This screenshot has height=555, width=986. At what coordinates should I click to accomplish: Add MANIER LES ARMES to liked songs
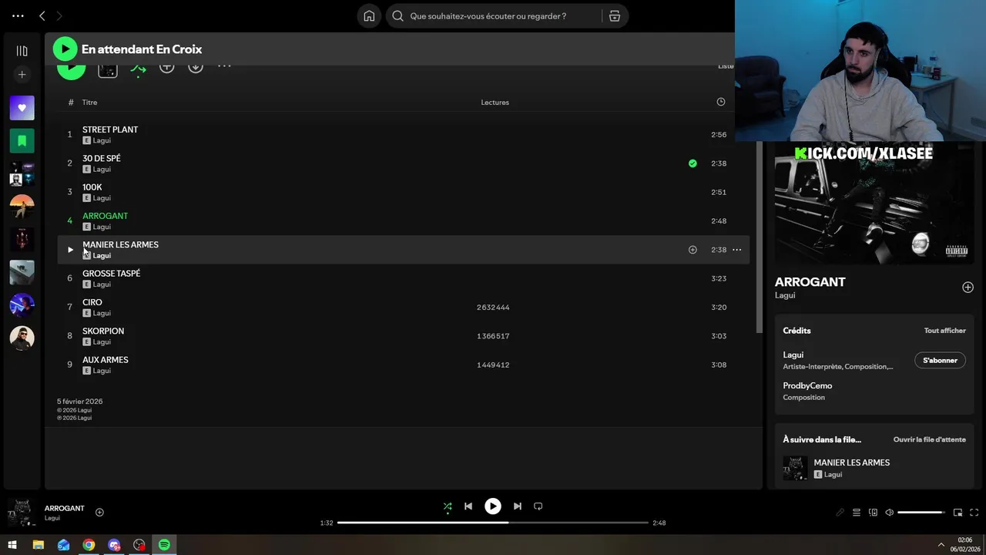click(693, 250)
